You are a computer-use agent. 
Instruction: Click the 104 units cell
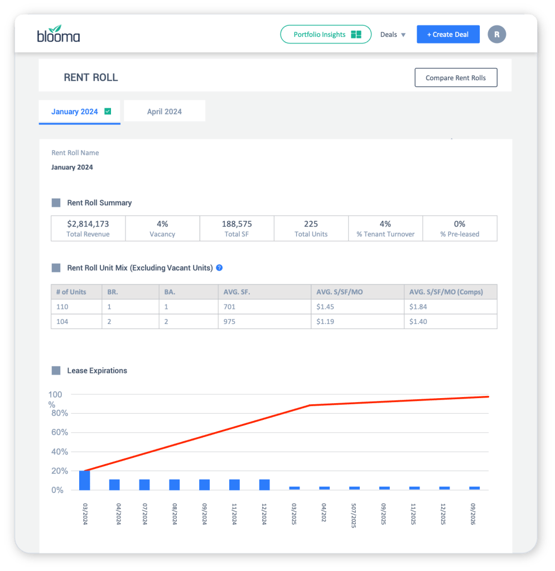(76, 322)
